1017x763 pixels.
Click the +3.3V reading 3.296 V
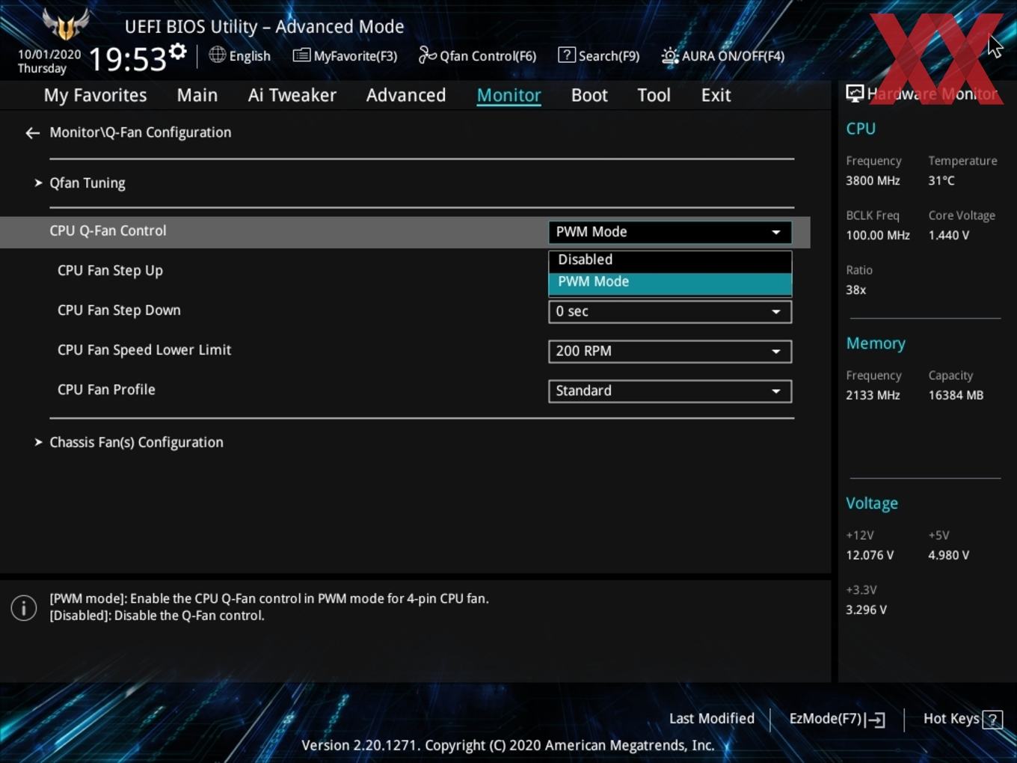point(866,610)
